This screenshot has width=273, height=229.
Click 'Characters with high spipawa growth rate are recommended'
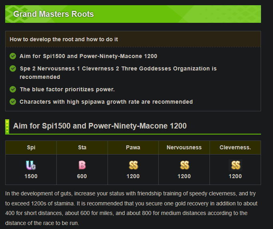[x=106, y=102]
